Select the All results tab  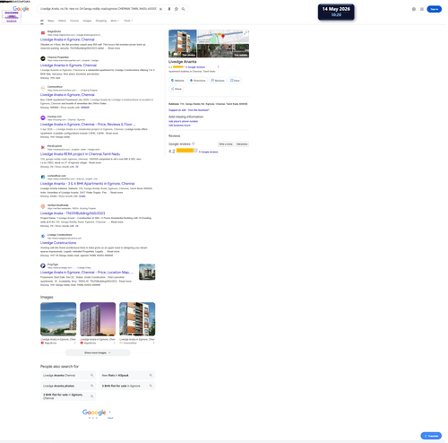click(42, 21)
